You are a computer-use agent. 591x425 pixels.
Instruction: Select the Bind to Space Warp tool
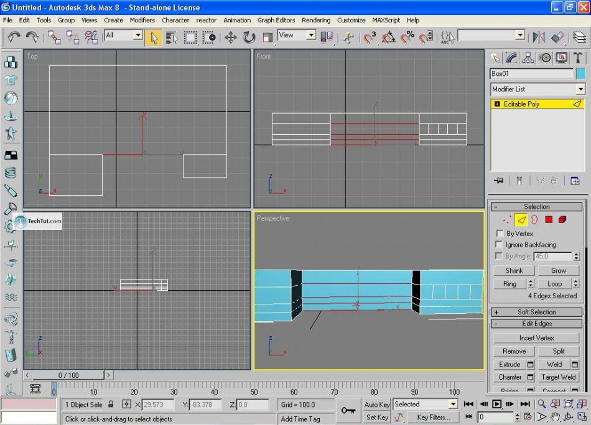[91, 37]
